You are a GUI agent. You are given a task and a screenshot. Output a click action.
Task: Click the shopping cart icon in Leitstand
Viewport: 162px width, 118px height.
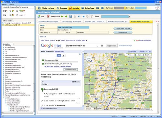point(10,11)
